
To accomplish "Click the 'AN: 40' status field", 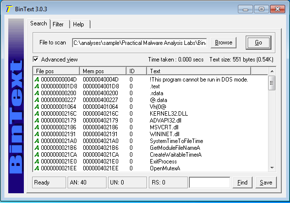I will [87, 183].
